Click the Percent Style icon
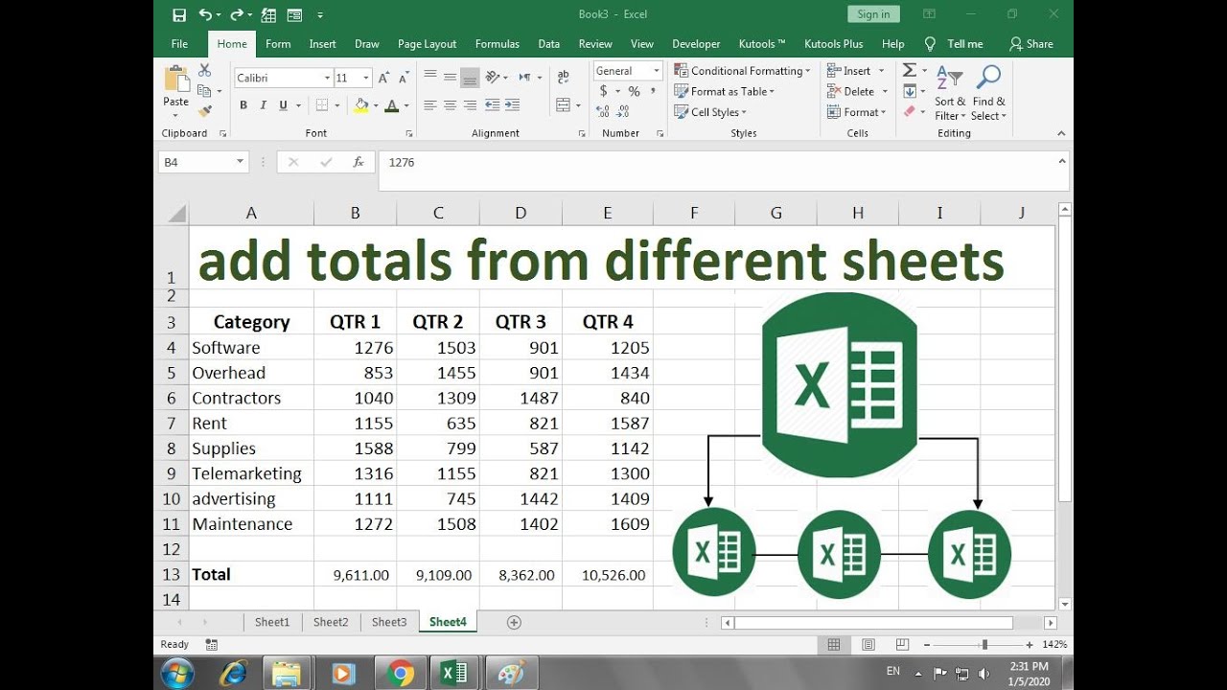This screenshot has height=690, width=1227. point(634,91)
